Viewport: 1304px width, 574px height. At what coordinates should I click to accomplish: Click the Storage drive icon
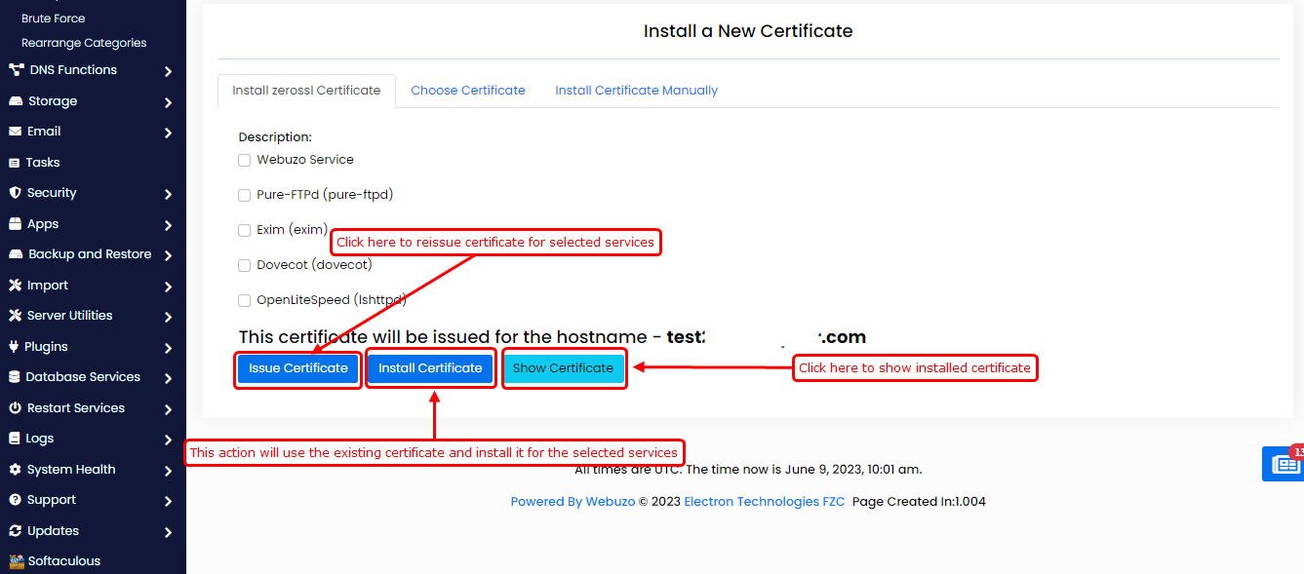pos(15,101)
